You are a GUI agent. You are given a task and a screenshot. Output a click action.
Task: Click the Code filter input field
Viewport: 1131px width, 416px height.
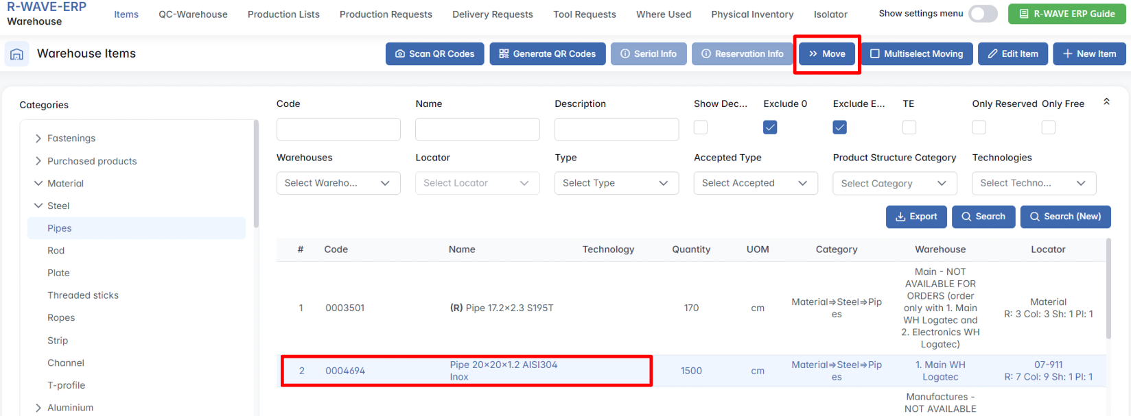click(338, 130)
